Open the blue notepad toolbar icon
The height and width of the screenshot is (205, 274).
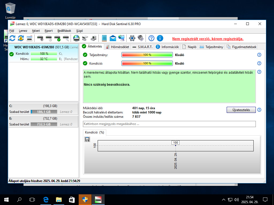(104, 38)
